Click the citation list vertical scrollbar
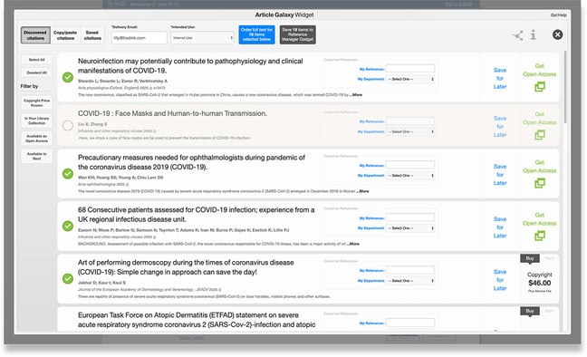Viewport: 587px width, 357px height. (565, 87)
